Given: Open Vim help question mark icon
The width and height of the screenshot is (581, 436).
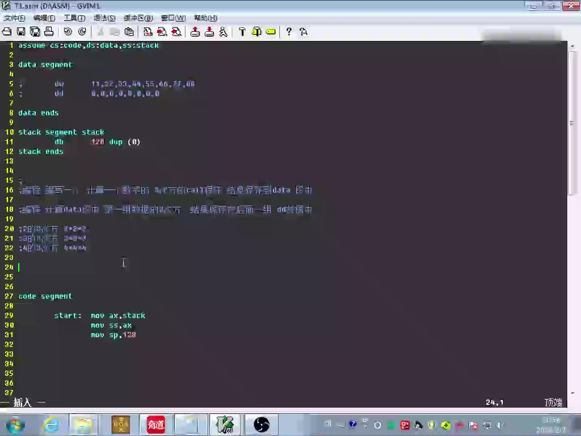Looking at the screenshot, I should tap(289, 31).
